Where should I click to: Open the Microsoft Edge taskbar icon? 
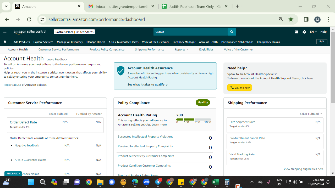[135, 182]
